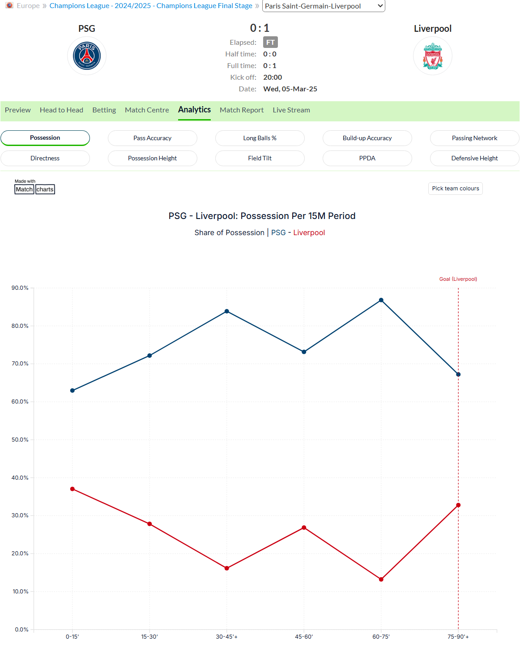Show the Directness chart
520x657 pixels.
45,158
